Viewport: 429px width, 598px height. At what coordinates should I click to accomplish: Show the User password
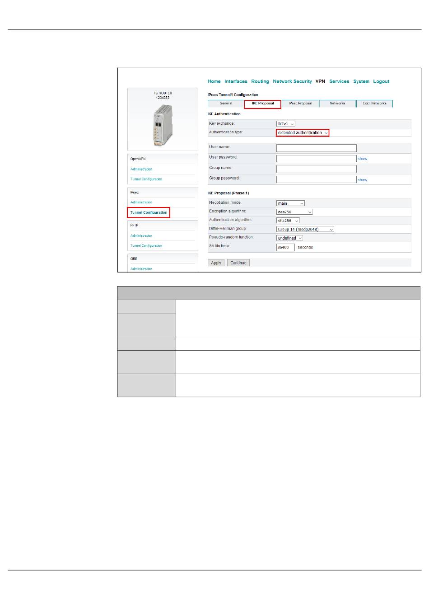tap(362, 159)
